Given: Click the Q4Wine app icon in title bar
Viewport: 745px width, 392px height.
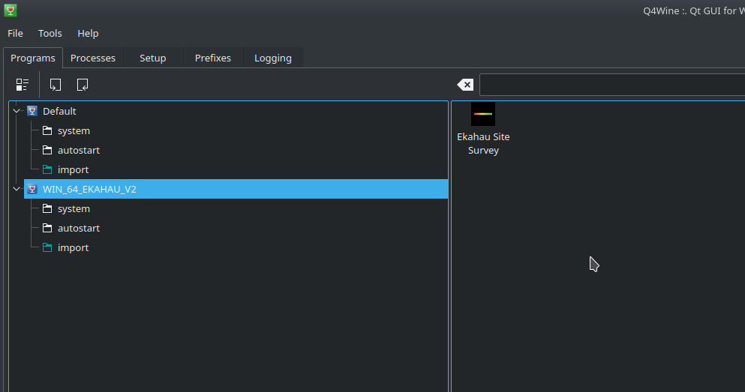Looking at the screenshot, I should pyautogui.click(x=11, y=10).
